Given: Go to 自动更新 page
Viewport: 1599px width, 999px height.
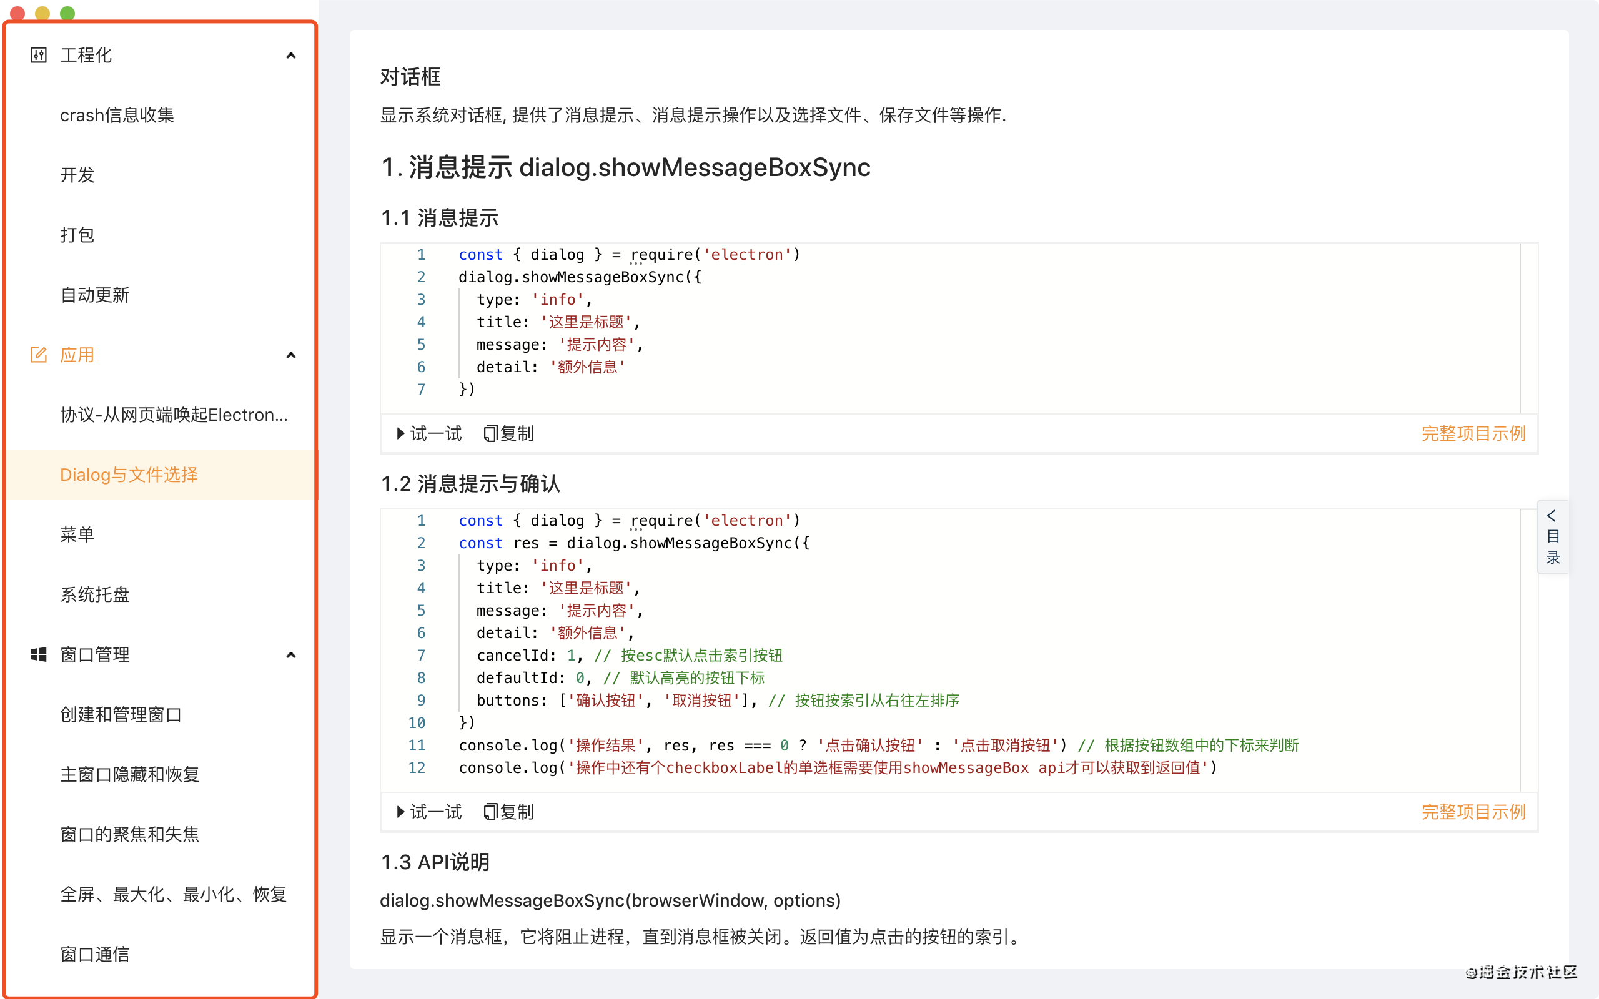Looking at the screenshot, I should point(94,295).
